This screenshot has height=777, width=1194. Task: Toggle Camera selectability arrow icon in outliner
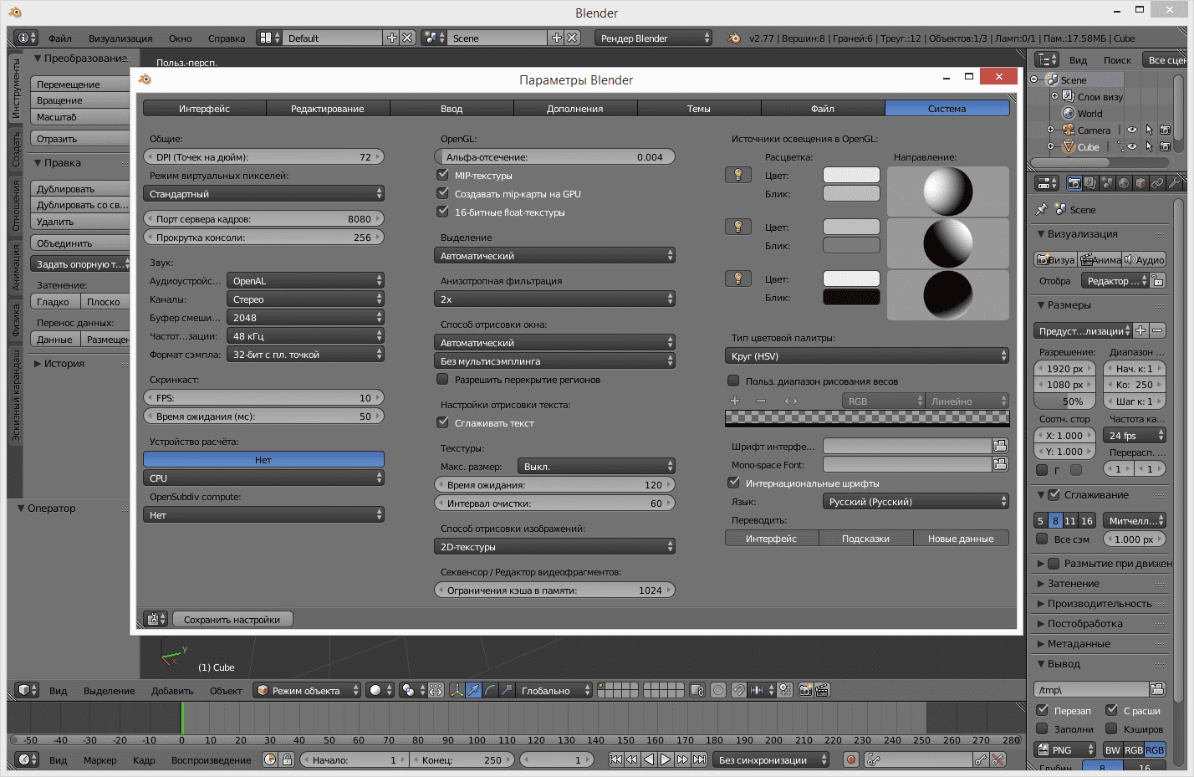(1149, 130)
